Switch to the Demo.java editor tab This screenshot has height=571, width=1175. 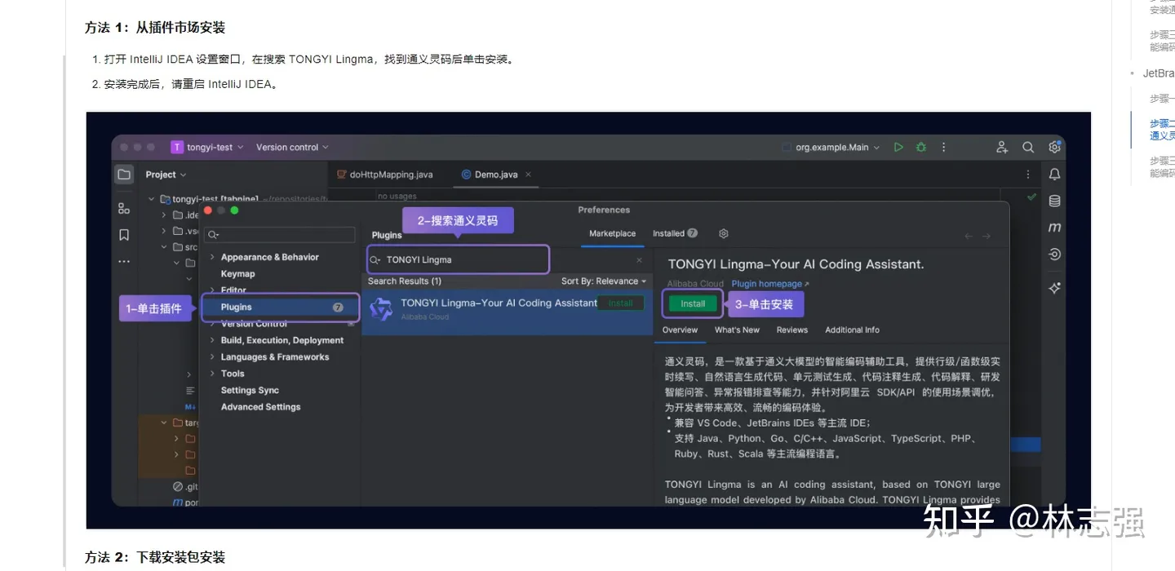click(x=496, y=175)
